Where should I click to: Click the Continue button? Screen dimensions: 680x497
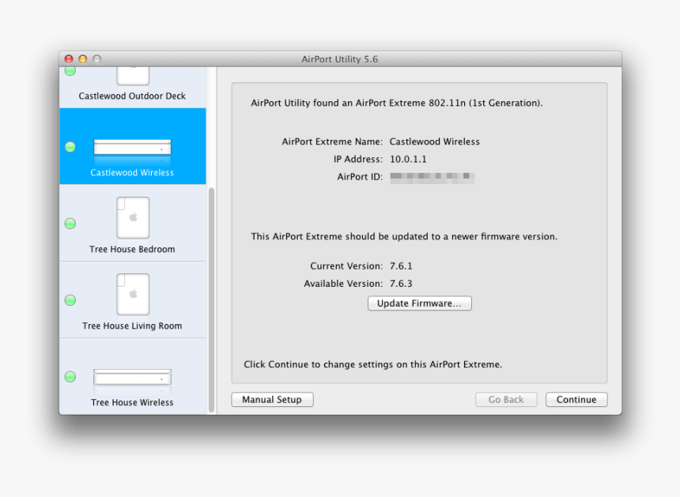(x=576, y=400)
